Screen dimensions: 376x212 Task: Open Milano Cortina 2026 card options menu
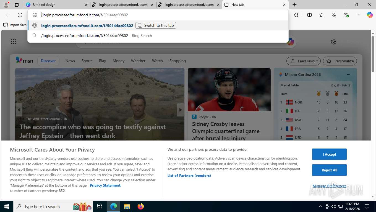pos(348,75)
